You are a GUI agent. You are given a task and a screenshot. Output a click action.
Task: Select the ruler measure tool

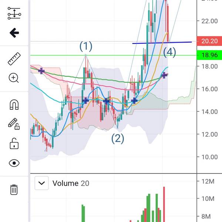(x=14, y=59)
